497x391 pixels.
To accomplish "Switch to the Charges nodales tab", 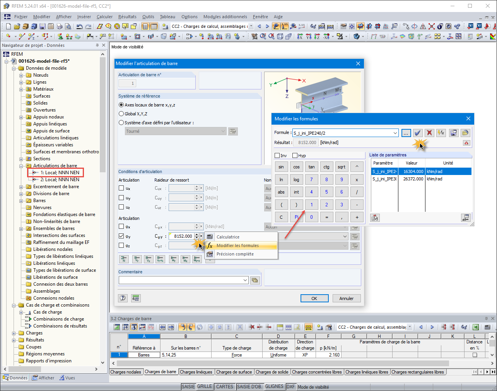I will (x=126, y=372).
